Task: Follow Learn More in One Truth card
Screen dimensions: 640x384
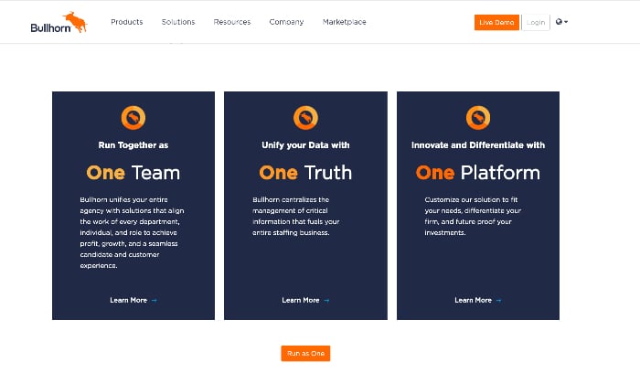Action: pyautogui.click(x=301, y=301)
